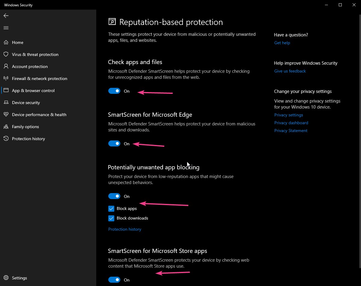361x286 pixels.
Task: Disable SmartScreen for Microsoft Edge
Action: (114, 143)
